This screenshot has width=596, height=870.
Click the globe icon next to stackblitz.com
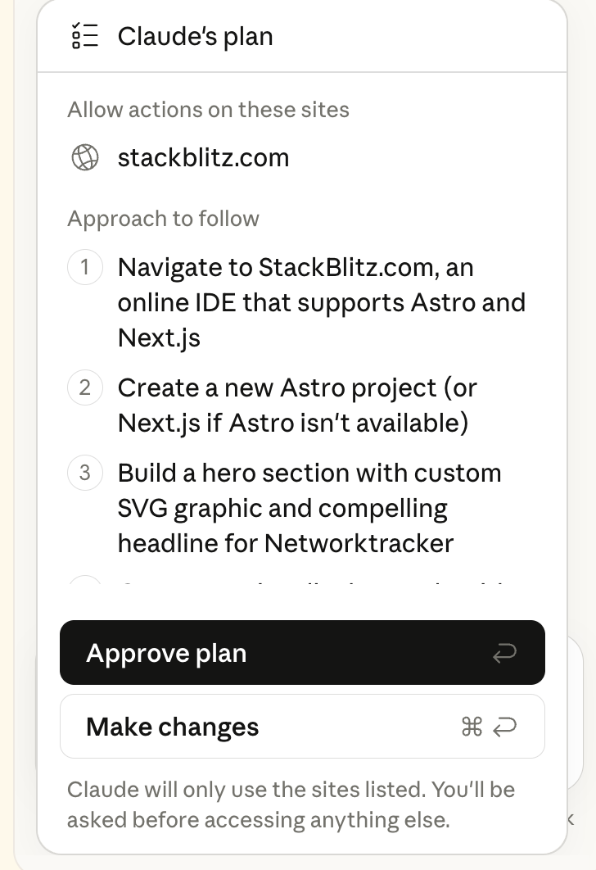pos(85,157)
